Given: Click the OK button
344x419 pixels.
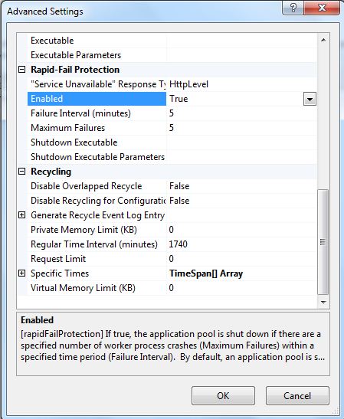Looking at the screenshot, I should click(x=223, y=395).
